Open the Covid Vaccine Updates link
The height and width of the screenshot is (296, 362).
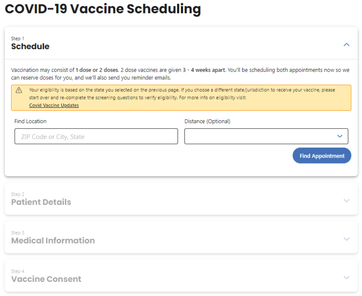pos(54,106)
